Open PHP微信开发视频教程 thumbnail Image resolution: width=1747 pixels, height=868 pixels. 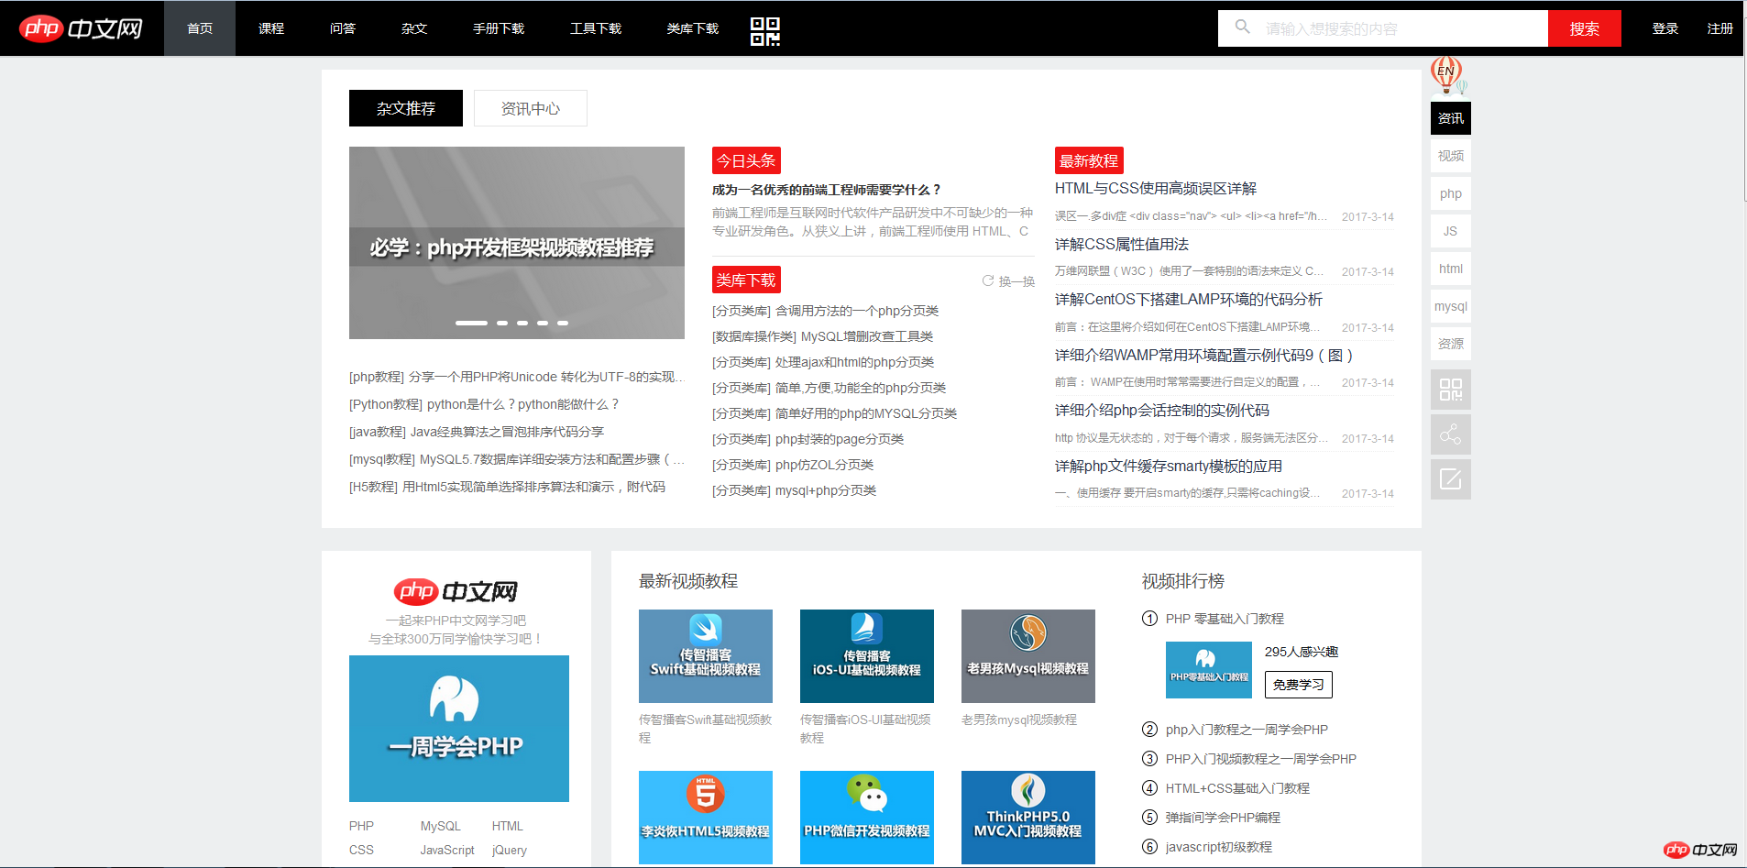867,818
